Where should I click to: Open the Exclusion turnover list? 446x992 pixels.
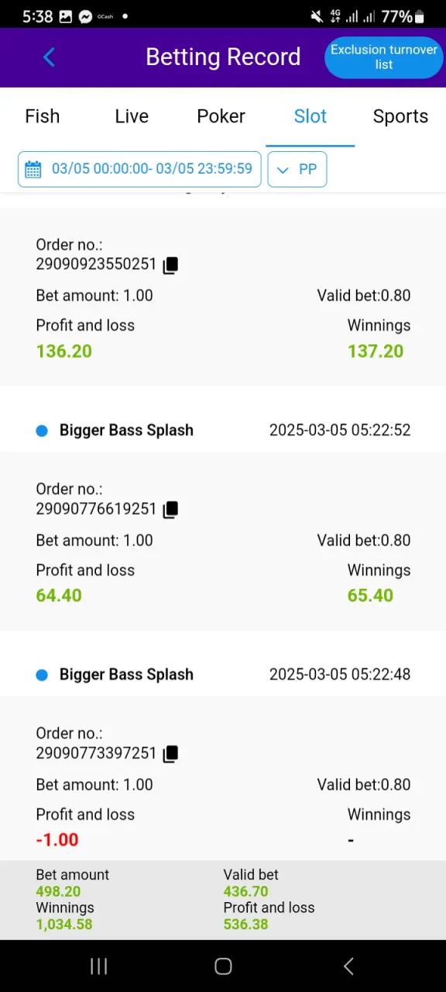(x=384, y=57)
